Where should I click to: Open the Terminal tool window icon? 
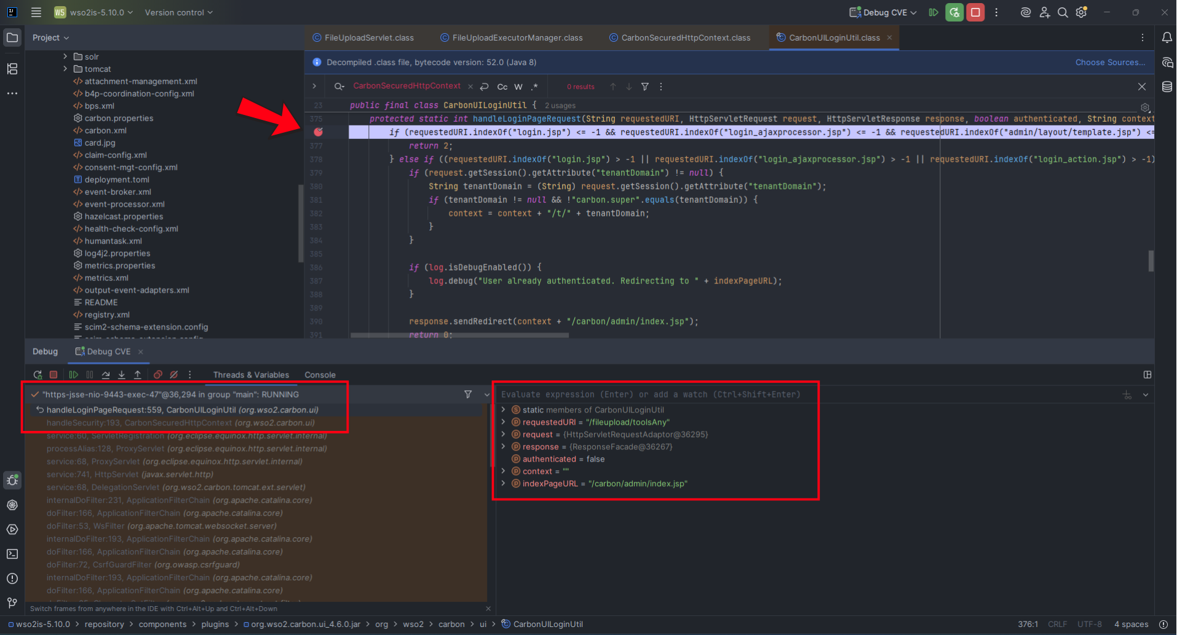[x=12, y=554]
